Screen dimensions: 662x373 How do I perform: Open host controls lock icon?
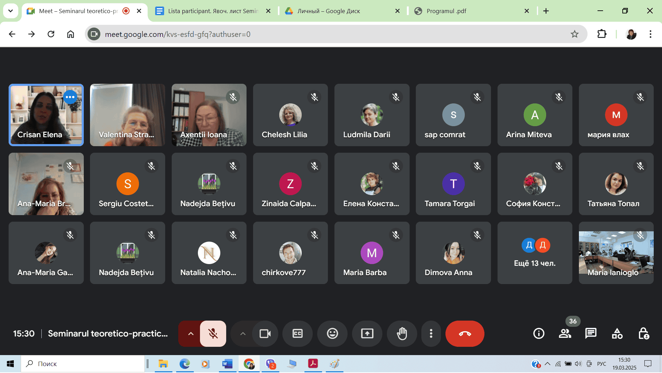point(643,334)
